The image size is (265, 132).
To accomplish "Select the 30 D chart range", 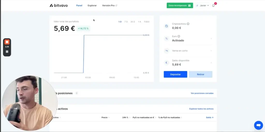I will (x=133, y=22).
